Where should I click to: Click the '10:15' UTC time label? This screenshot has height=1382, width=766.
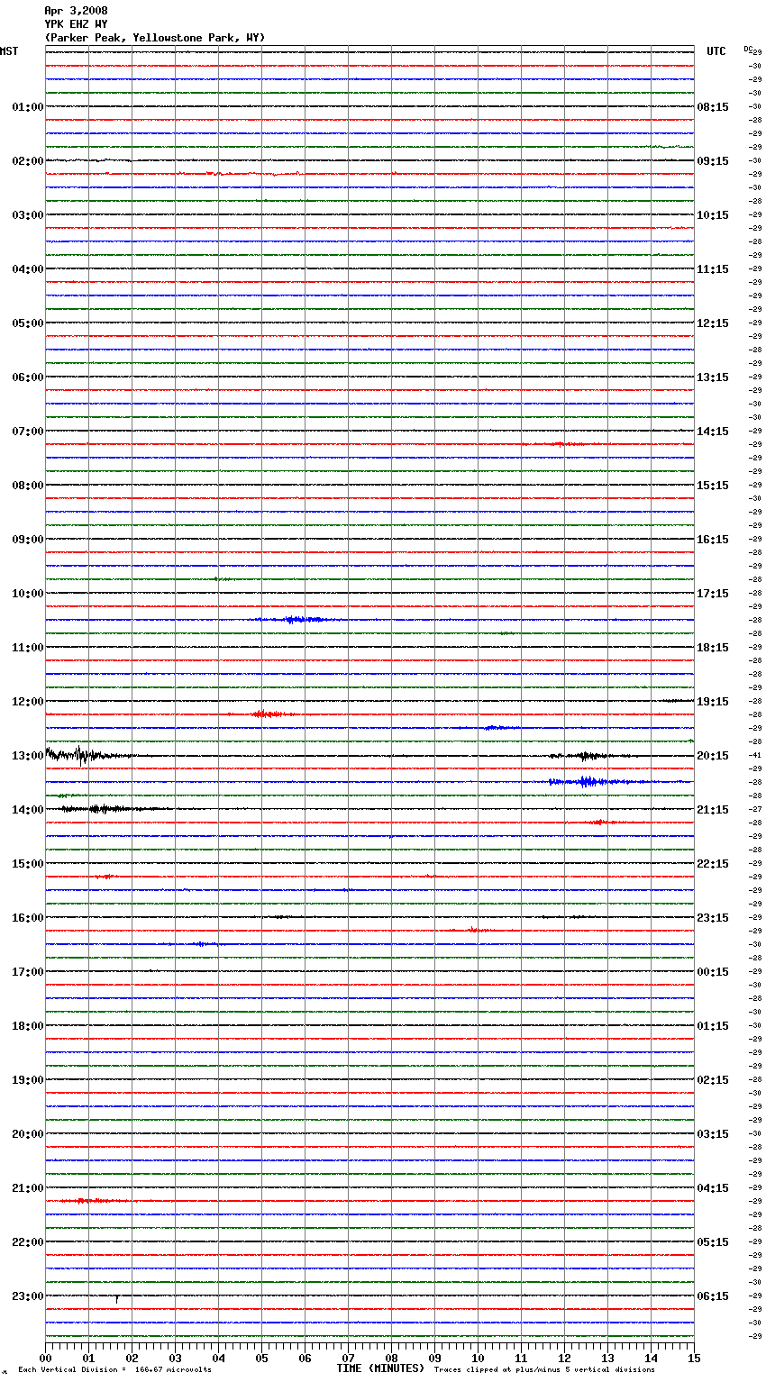[x=713, y=215]
